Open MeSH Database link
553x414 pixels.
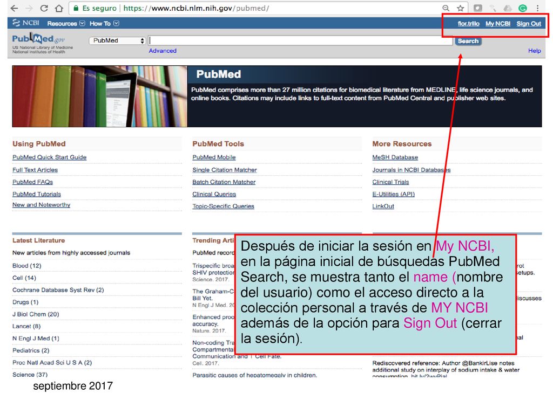[395, 157]
